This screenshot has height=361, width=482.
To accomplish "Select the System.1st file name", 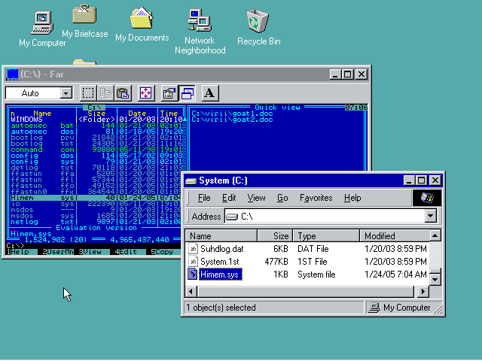I will [x=219, y=262].
